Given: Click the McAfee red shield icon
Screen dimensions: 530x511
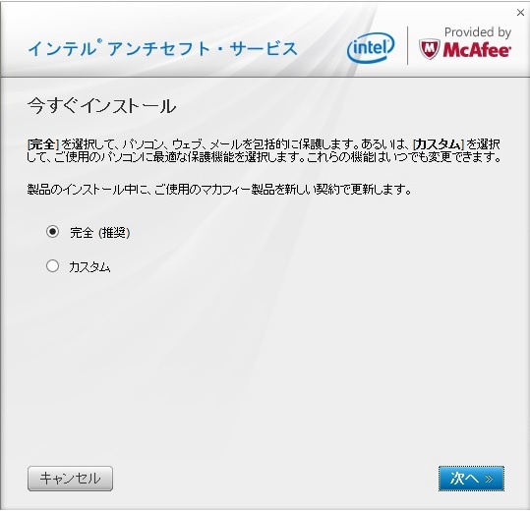Looking at the screenshot, I should 430,49.
